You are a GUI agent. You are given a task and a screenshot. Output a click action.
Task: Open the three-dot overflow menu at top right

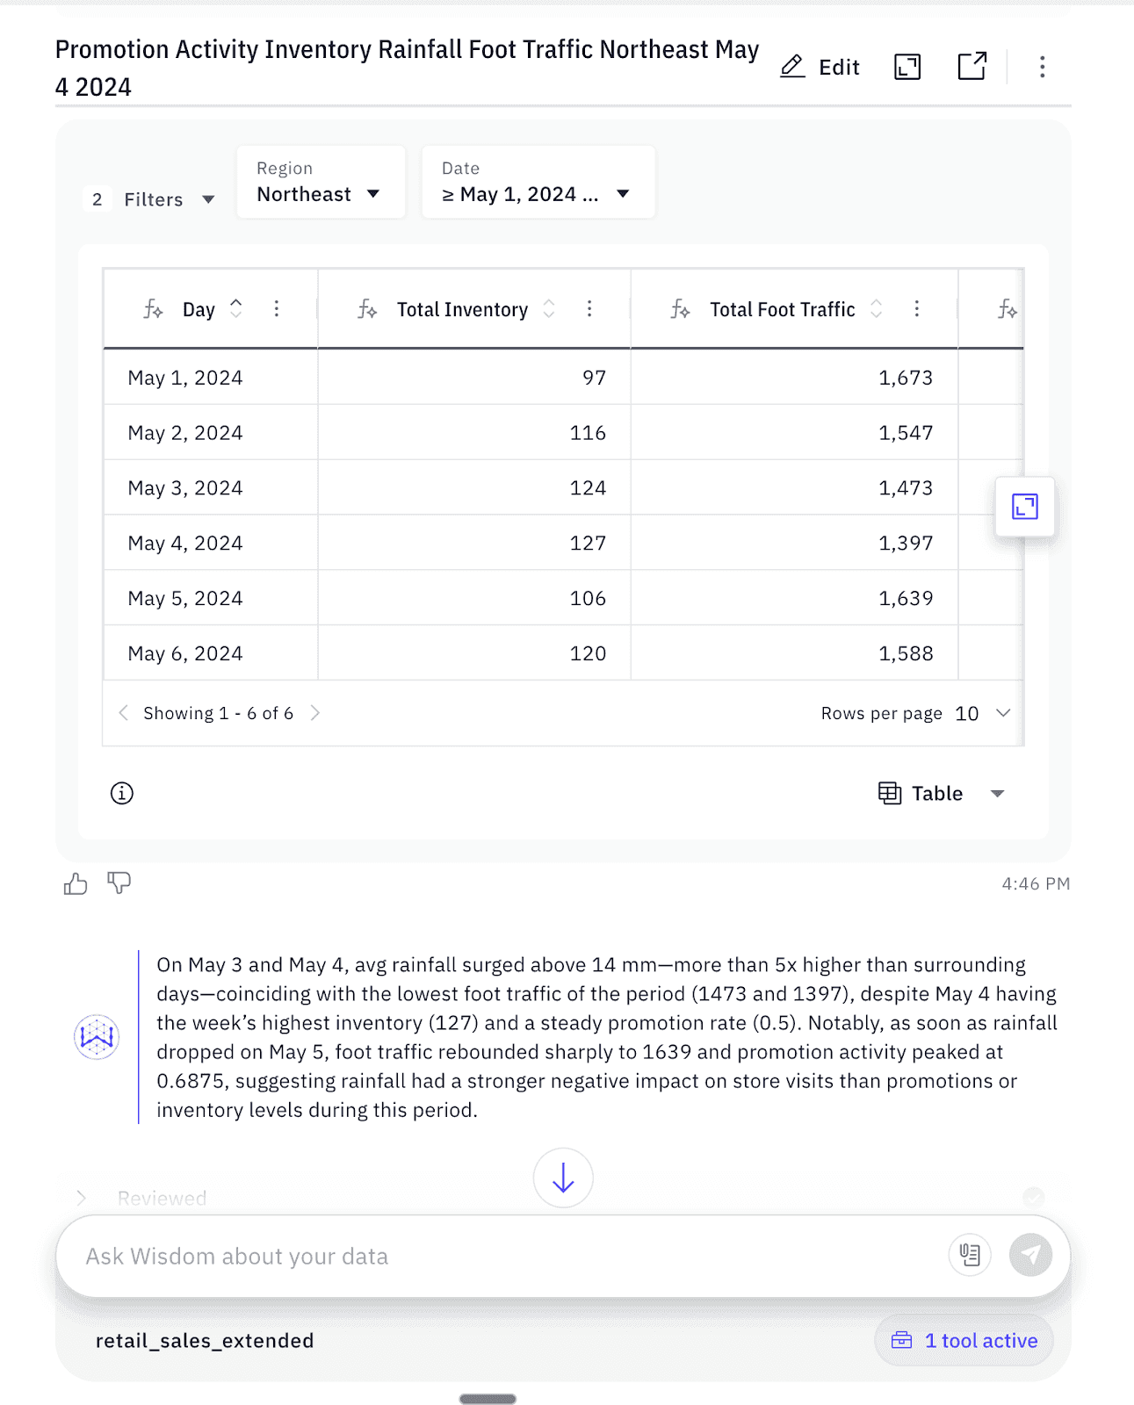coord(1042,66)
